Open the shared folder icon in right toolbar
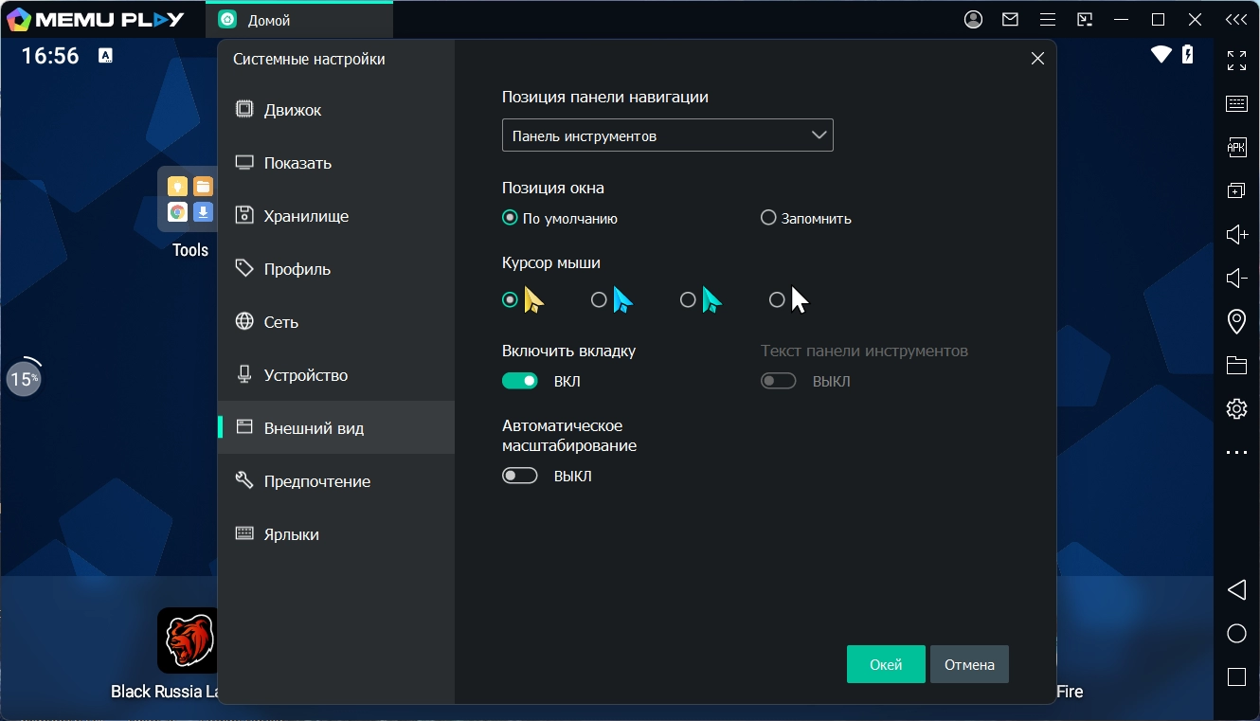 1236,365
